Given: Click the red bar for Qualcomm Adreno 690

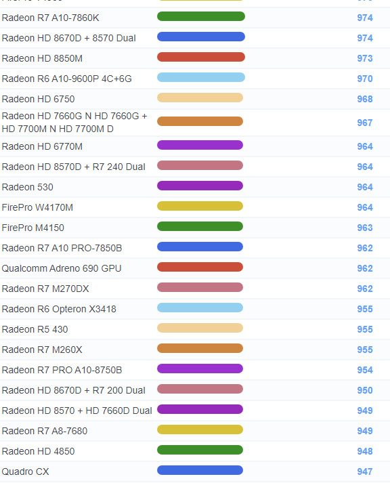Looking at the screenshot, I should (200, 267).
